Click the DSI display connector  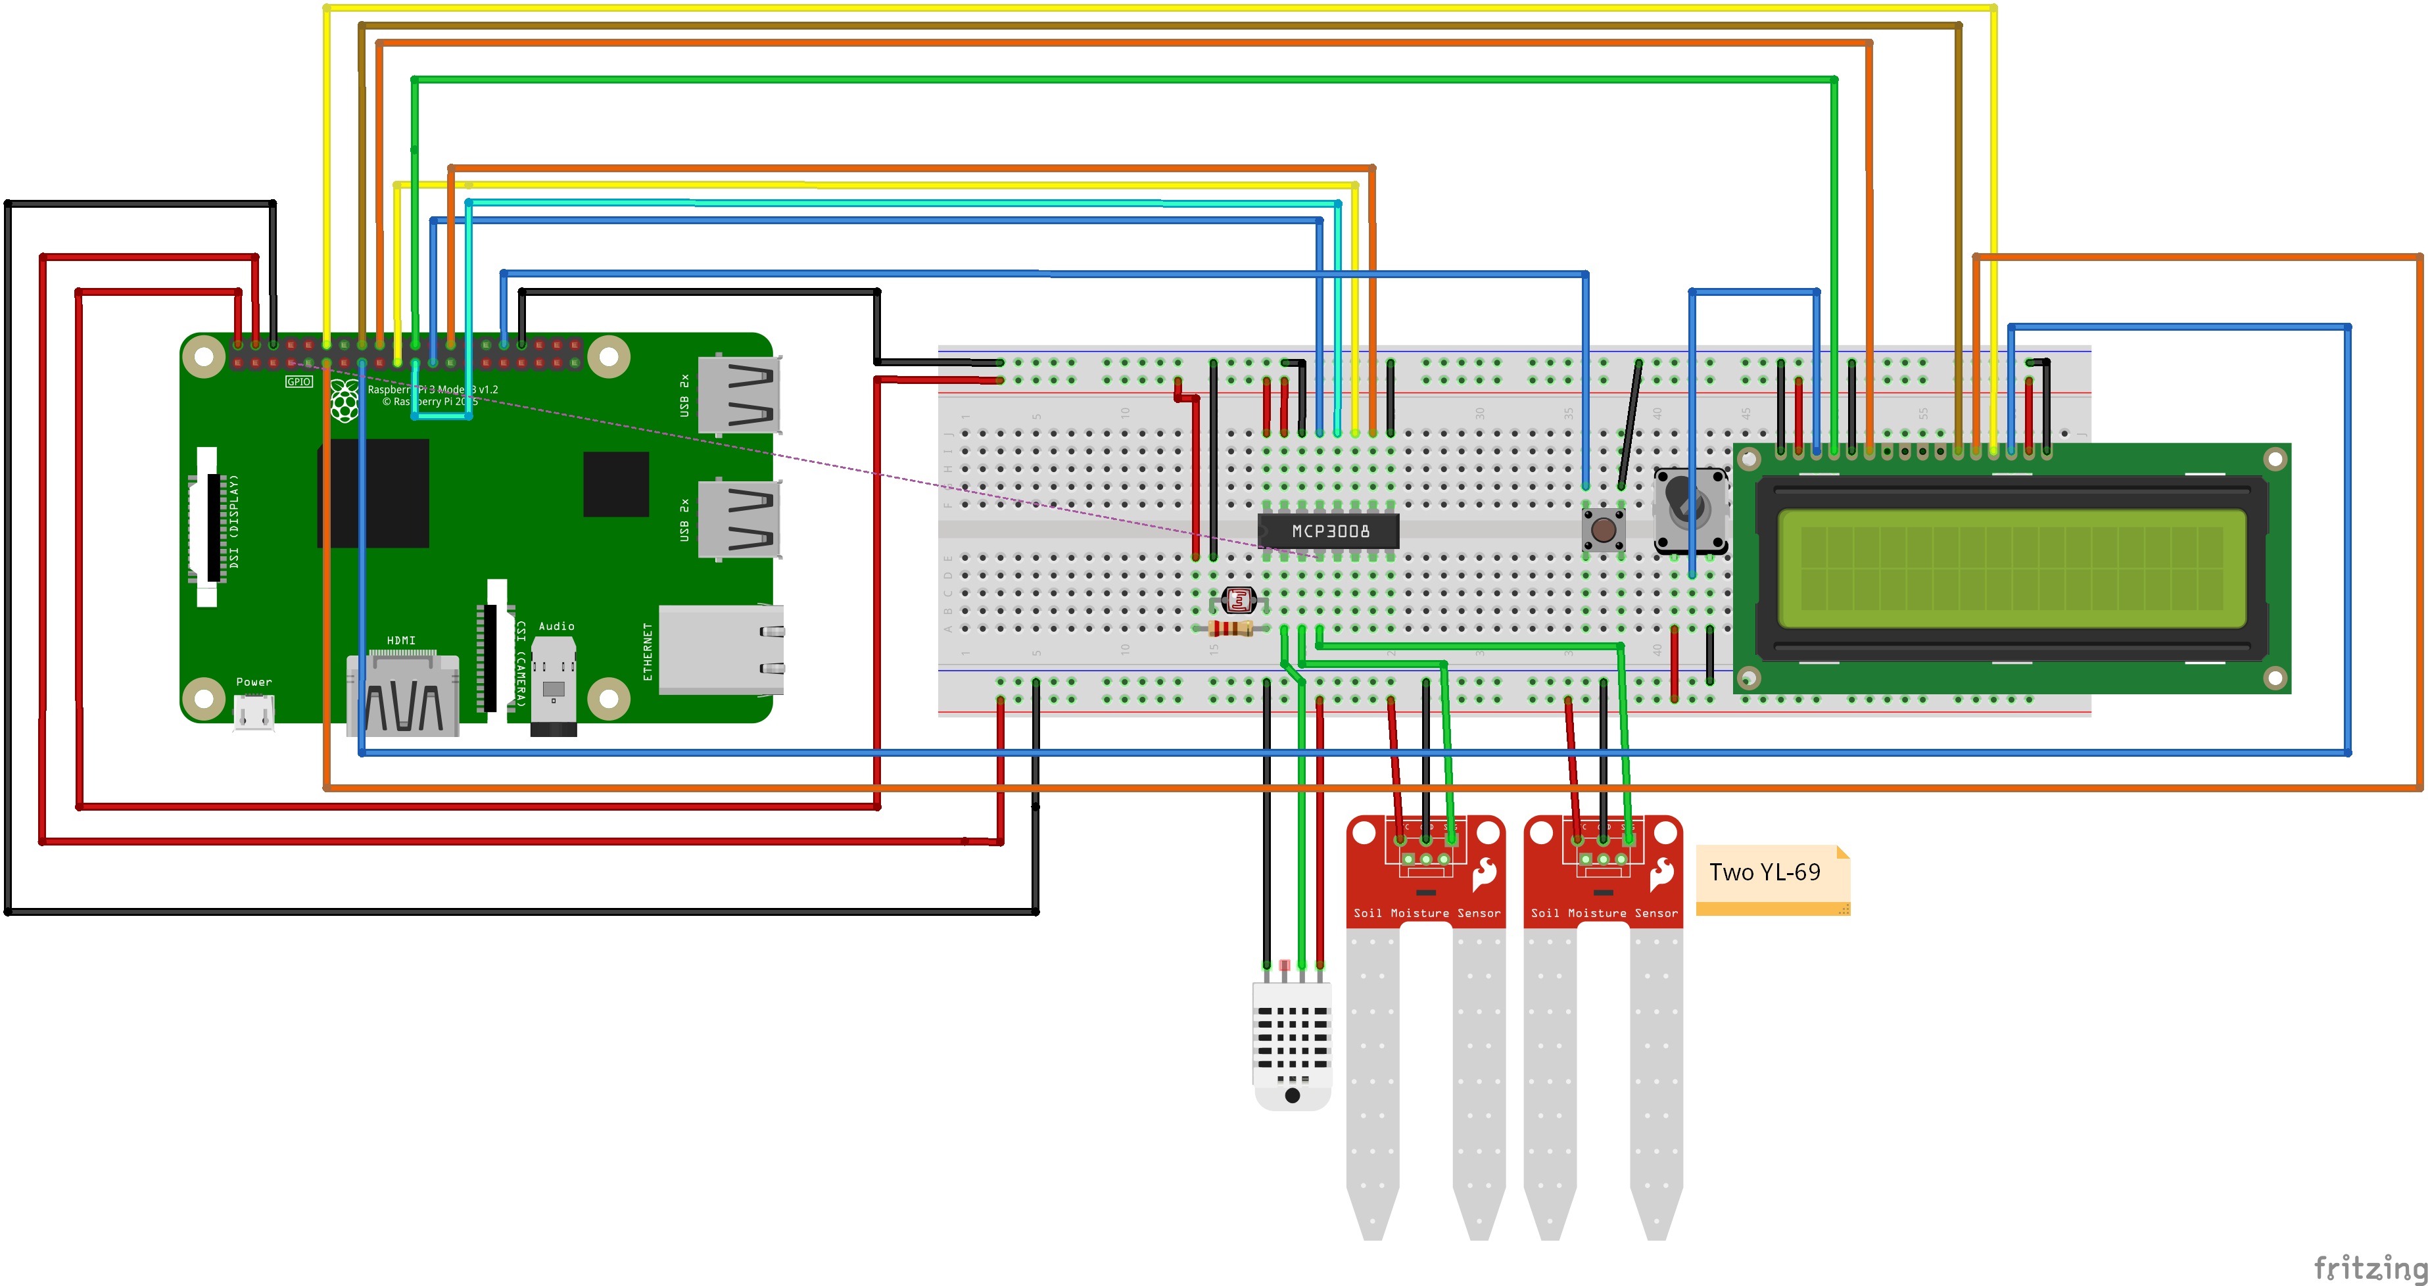(207, 527)
